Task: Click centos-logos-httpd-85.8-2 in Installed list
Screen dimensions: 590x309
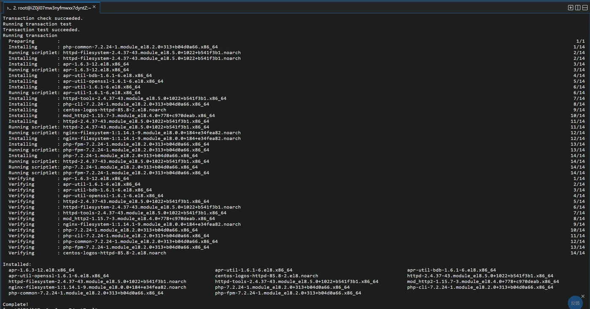Action: click(266, 276)
